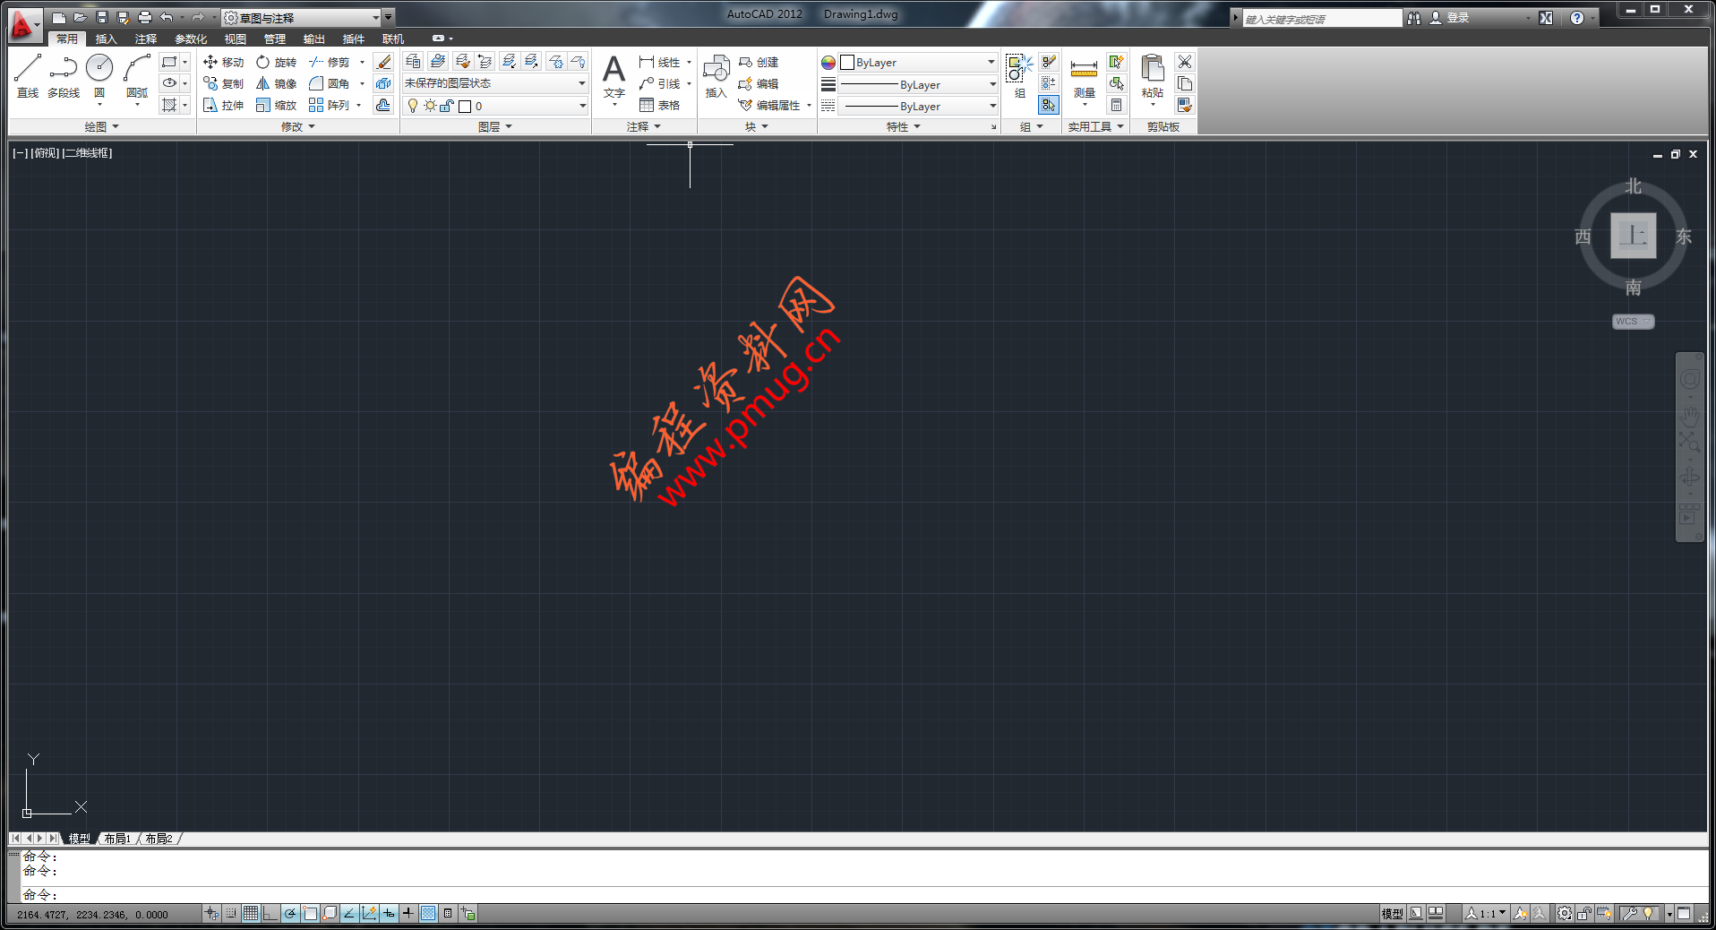The width and height of the screenshot is (1716, 930).
Task: Open the Layer Properties manager icon
Action: (413, 61)
